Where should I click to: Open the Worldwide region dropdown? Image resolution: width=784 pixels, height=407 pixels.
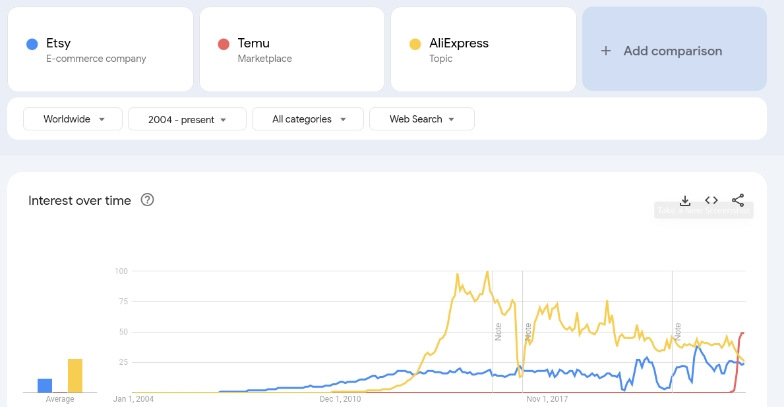73,119
